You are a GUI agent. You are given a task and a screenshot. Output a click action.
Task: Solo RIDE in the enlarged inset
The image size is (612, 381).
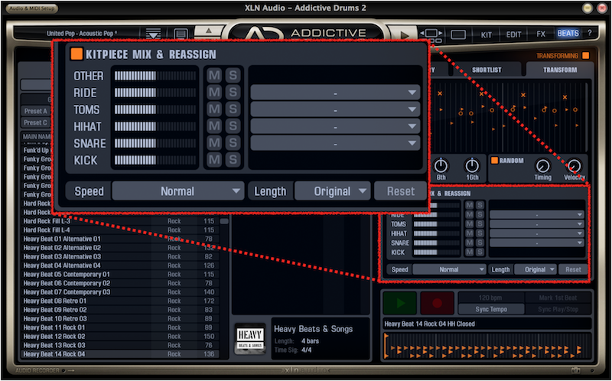[233, 93]
